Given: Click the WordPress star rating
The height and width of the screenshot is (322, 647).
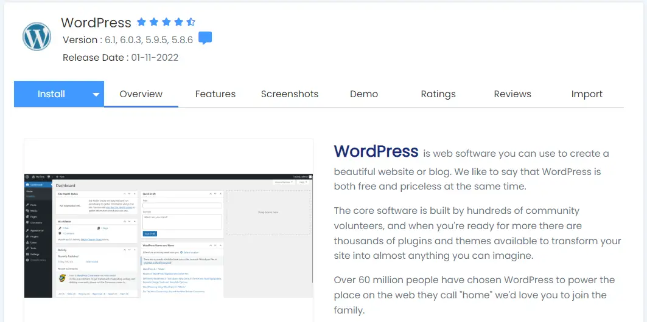Looking at the screenshot, I should pyautogui.click(x=166, y=22).
